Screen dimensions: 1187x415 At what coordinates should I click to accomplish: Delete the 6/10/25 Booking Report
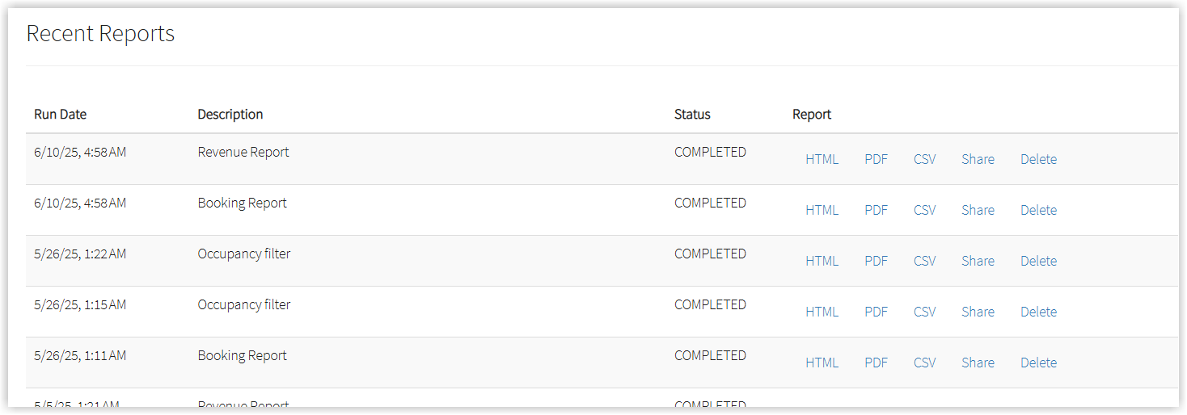1038,210
